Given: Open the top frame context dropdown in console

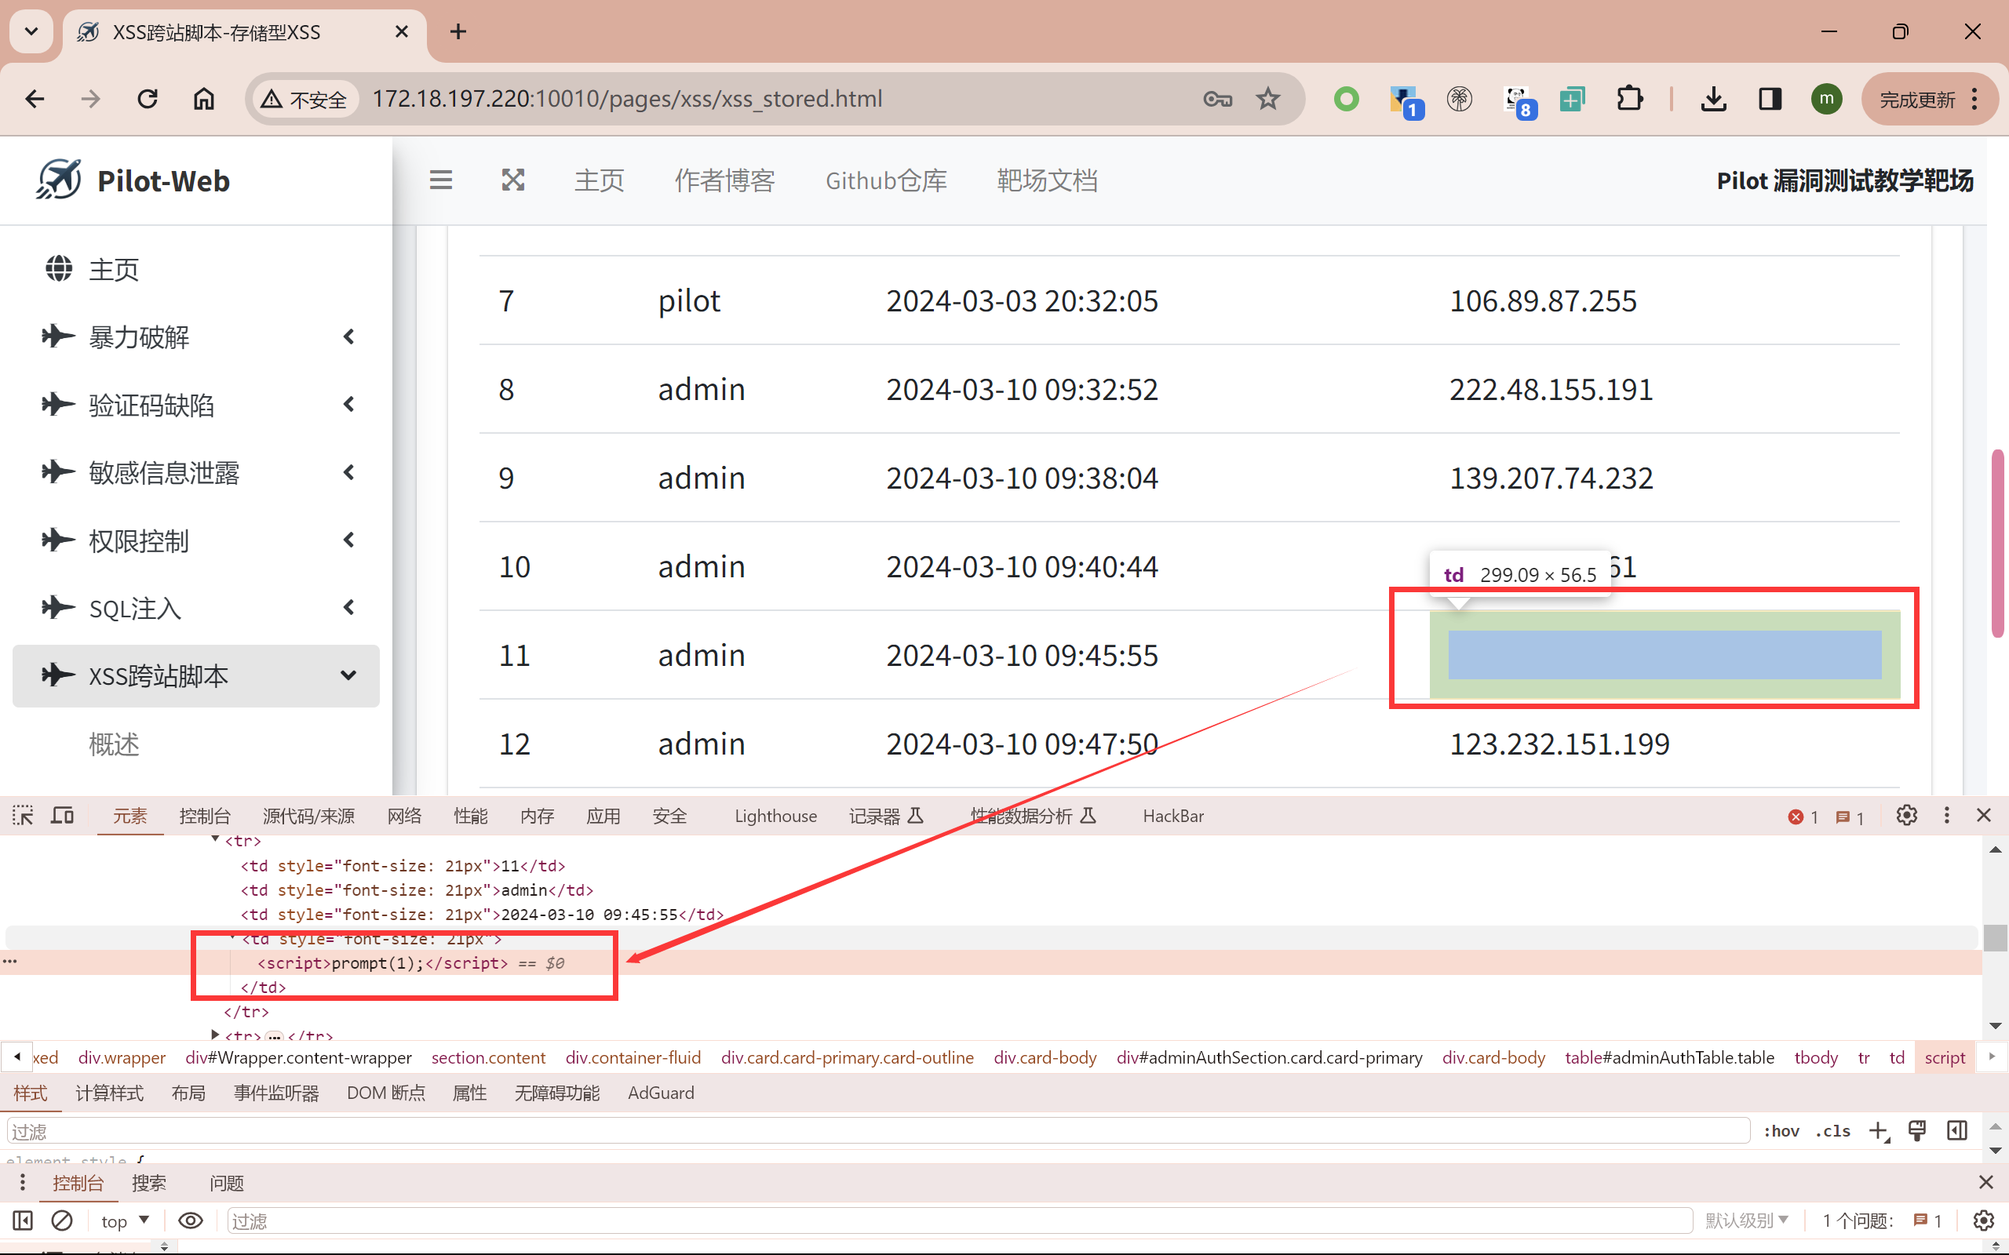Looking at the screenshot, I should [x=126, y=1220].
